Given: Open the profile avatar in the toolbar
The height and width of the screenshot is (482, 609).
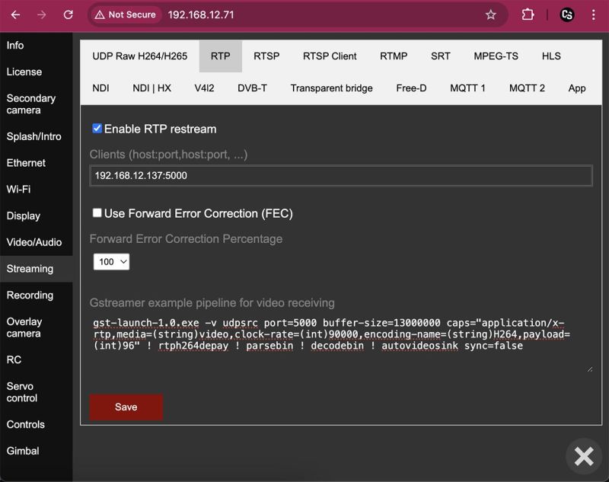Looking at the screenshot, I should point(567,14).
